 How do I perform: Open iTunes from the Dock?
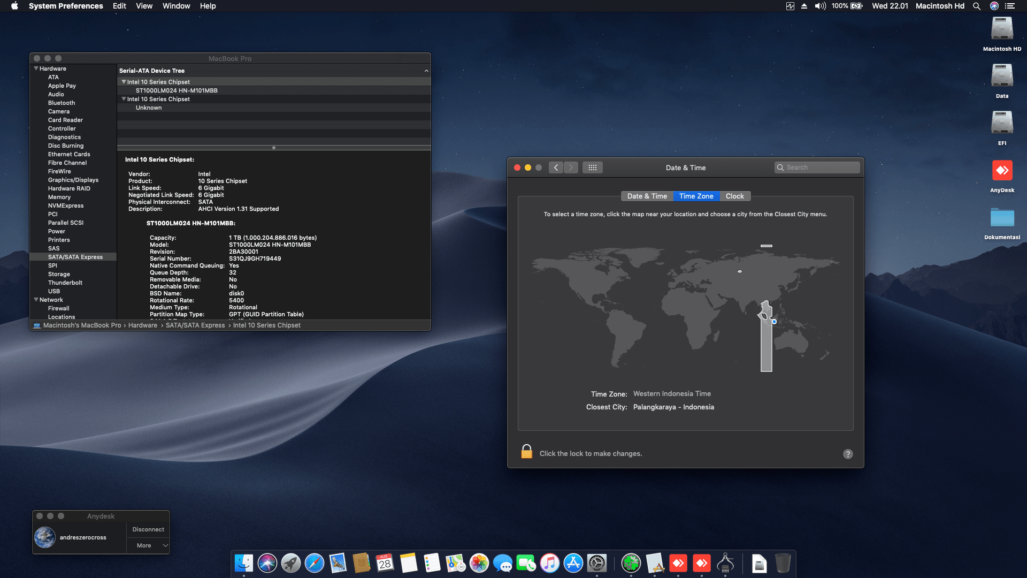pyautogui.click(x=550, y=563)
